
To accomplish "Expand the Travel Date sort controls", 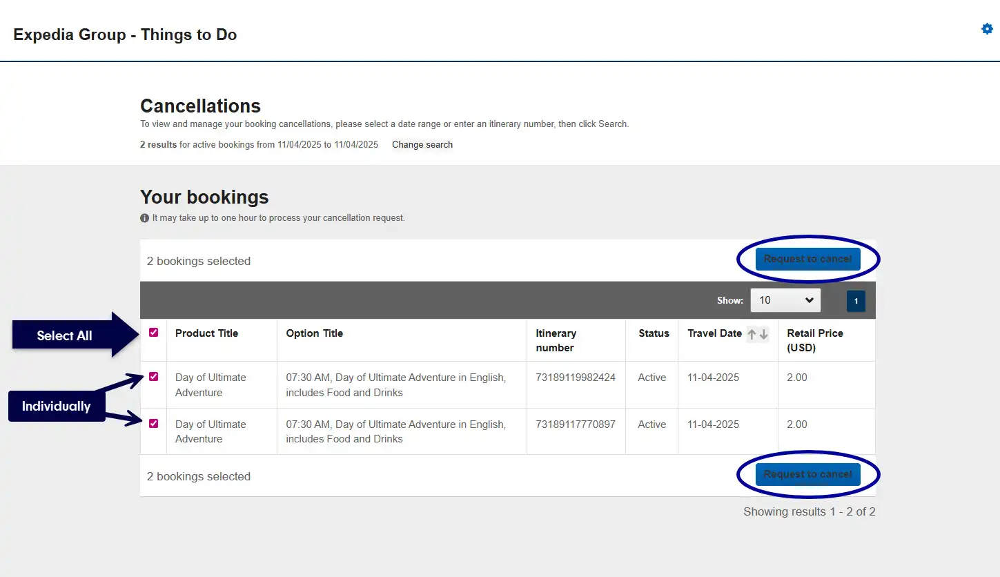I will pos(757,333).
